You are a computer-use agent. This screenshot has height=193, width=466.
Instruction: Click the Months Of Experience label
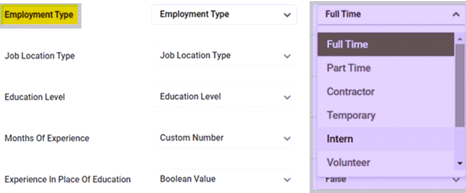46,139
